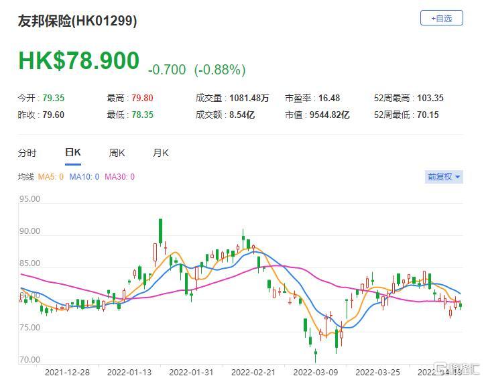This screenshot has width=484, height=380.
Task: Select the 2021-12-28 date axis label
Action: [x=65, y=371]
